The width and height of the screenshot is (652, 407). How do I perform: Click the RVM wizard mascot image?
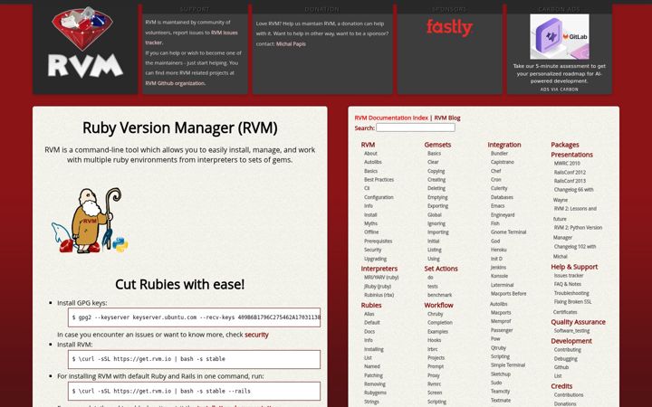[x=91, y=221]
